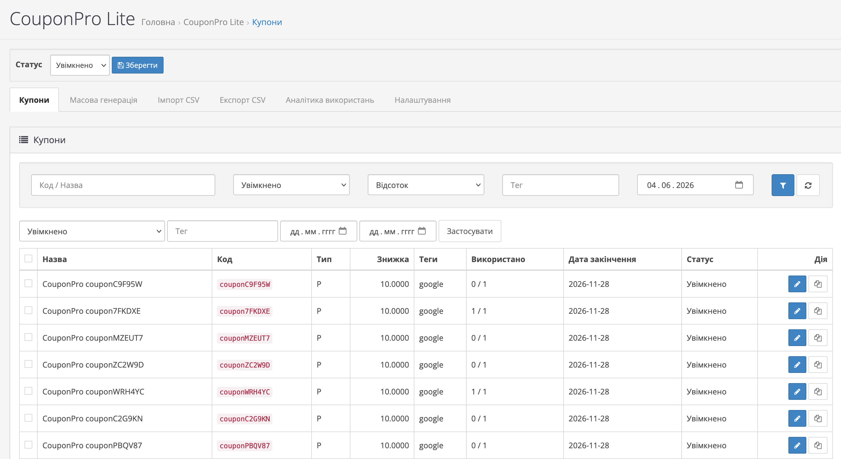This screenshot has height=459, width=841.
Task: Click the name CouponPro couponWRH4YC
Action: click(x=93, y=391)
